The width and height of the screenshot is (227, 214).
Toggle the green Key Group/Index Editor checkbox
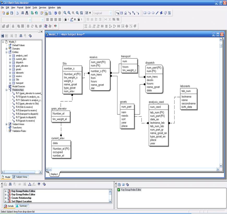click(x=119, y=190)
